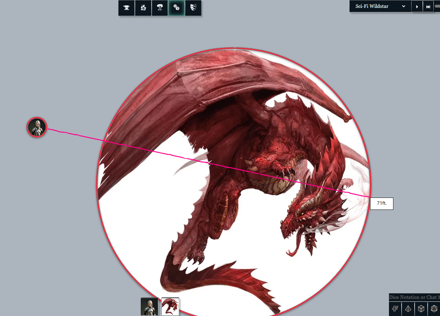This screenshot has height=316, width=440.
Task: Choose the red dragon thumbnail in the tray
Action: click(x=170, y=306)
